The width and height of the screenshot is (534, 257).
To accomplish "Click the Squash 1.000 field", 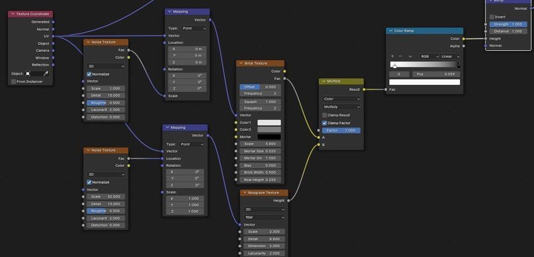I will 260,101.
